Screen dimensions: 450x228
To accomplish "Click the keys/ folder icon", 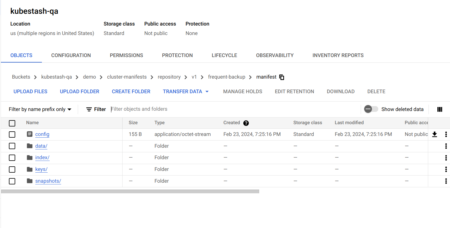I will click(x=30, y=169).
